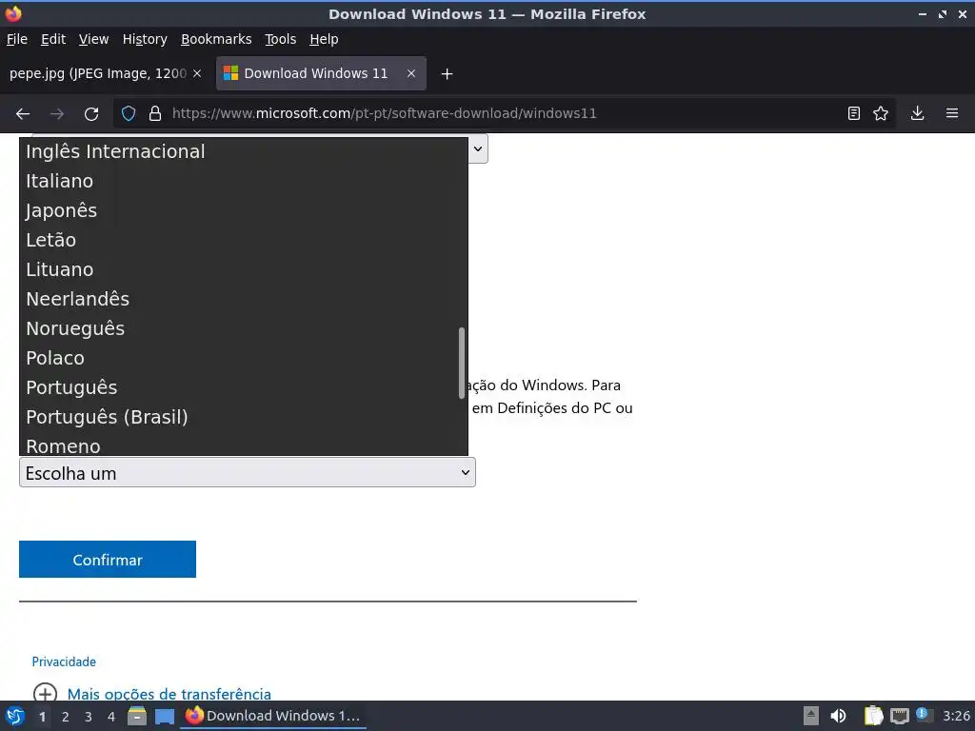975x731 pixels.
Task: Bookmark this page with the star
Action: coord(881,113)
